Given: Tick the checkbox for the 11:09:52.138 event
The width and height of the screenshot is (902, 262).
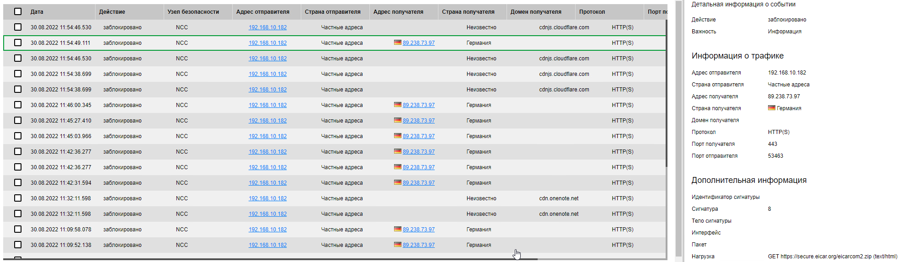Looking at the screenshot, I should tap(18, 245).
